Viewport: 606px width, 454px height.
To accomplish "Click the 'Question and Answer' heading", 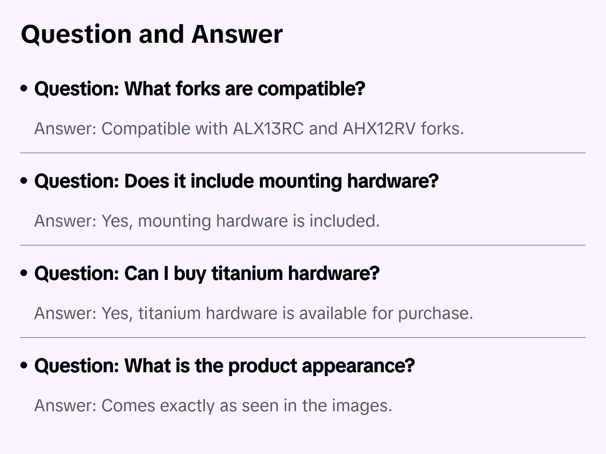I will (x=151, y=34).
